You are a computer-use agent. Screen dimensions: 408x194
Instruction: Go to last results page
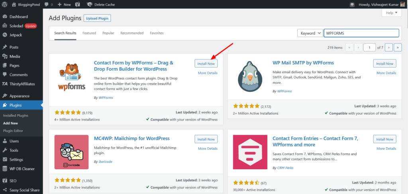(x=398, y=48)
